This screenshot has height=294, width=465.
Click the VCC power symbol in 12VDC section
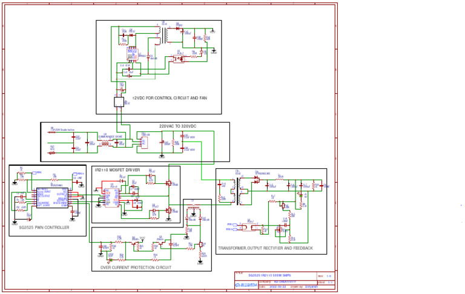click(x=213, y=31)
